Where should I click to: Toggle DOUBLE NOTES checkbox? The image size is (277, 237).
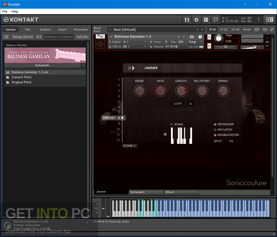point(215,135)
